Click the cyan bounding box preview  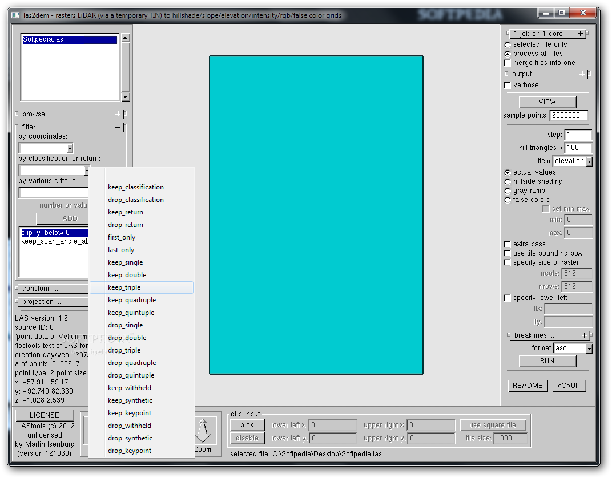click(316, 215)
